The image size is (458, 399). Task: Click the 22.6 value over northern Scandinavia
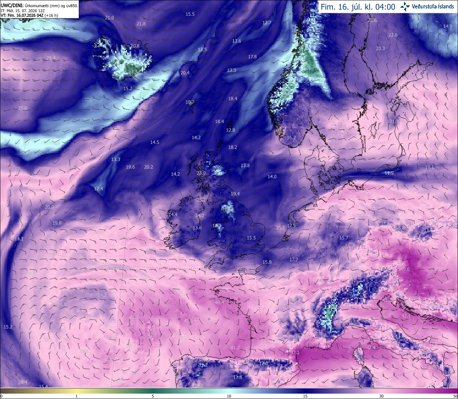[x=393, y=35]
